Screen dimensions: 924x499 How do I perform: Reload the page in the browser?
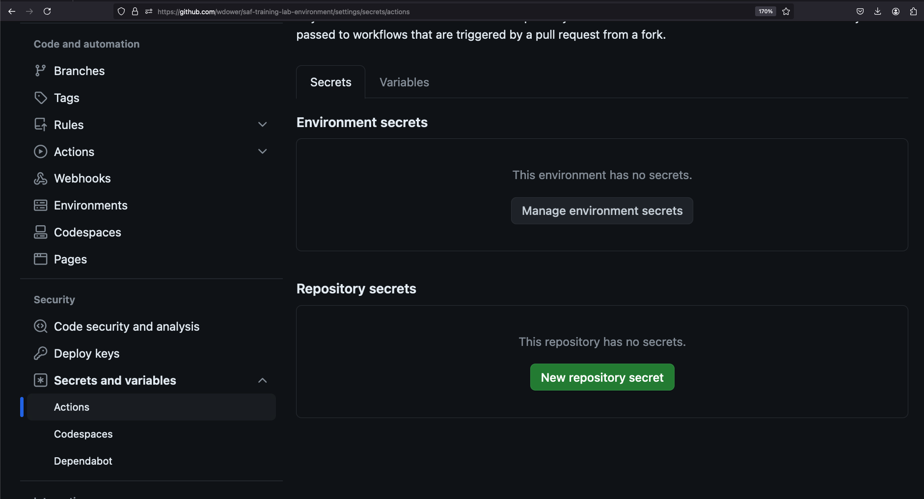tap(47, 11)
